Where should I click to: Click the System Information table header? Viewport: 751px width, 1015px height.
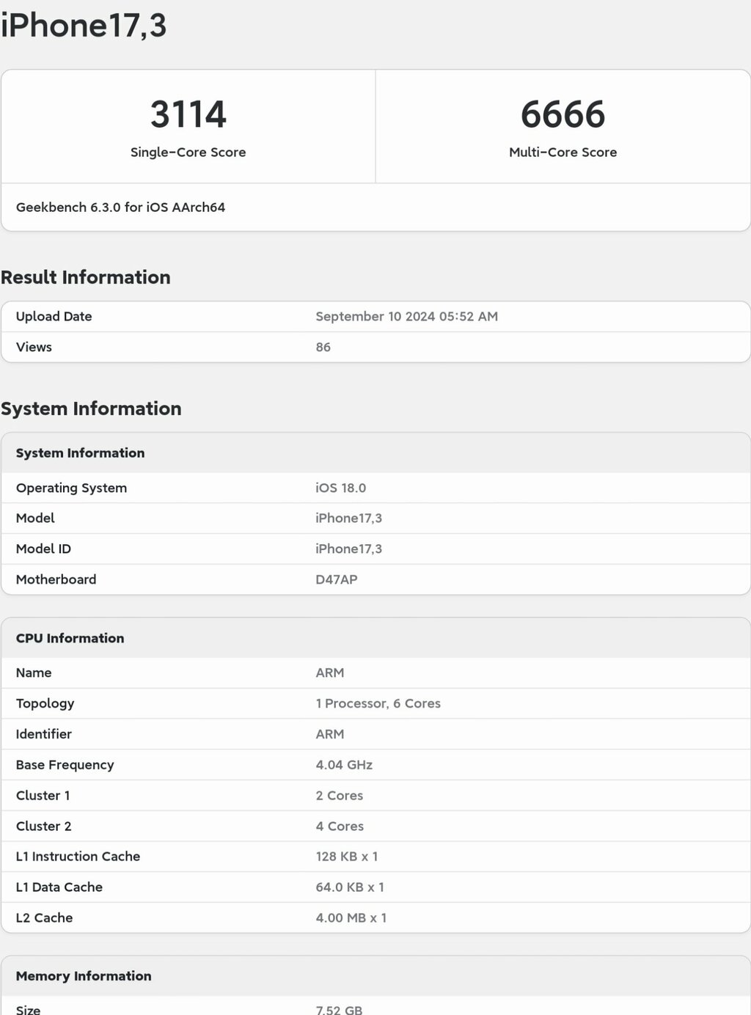(x=81, y=453)
